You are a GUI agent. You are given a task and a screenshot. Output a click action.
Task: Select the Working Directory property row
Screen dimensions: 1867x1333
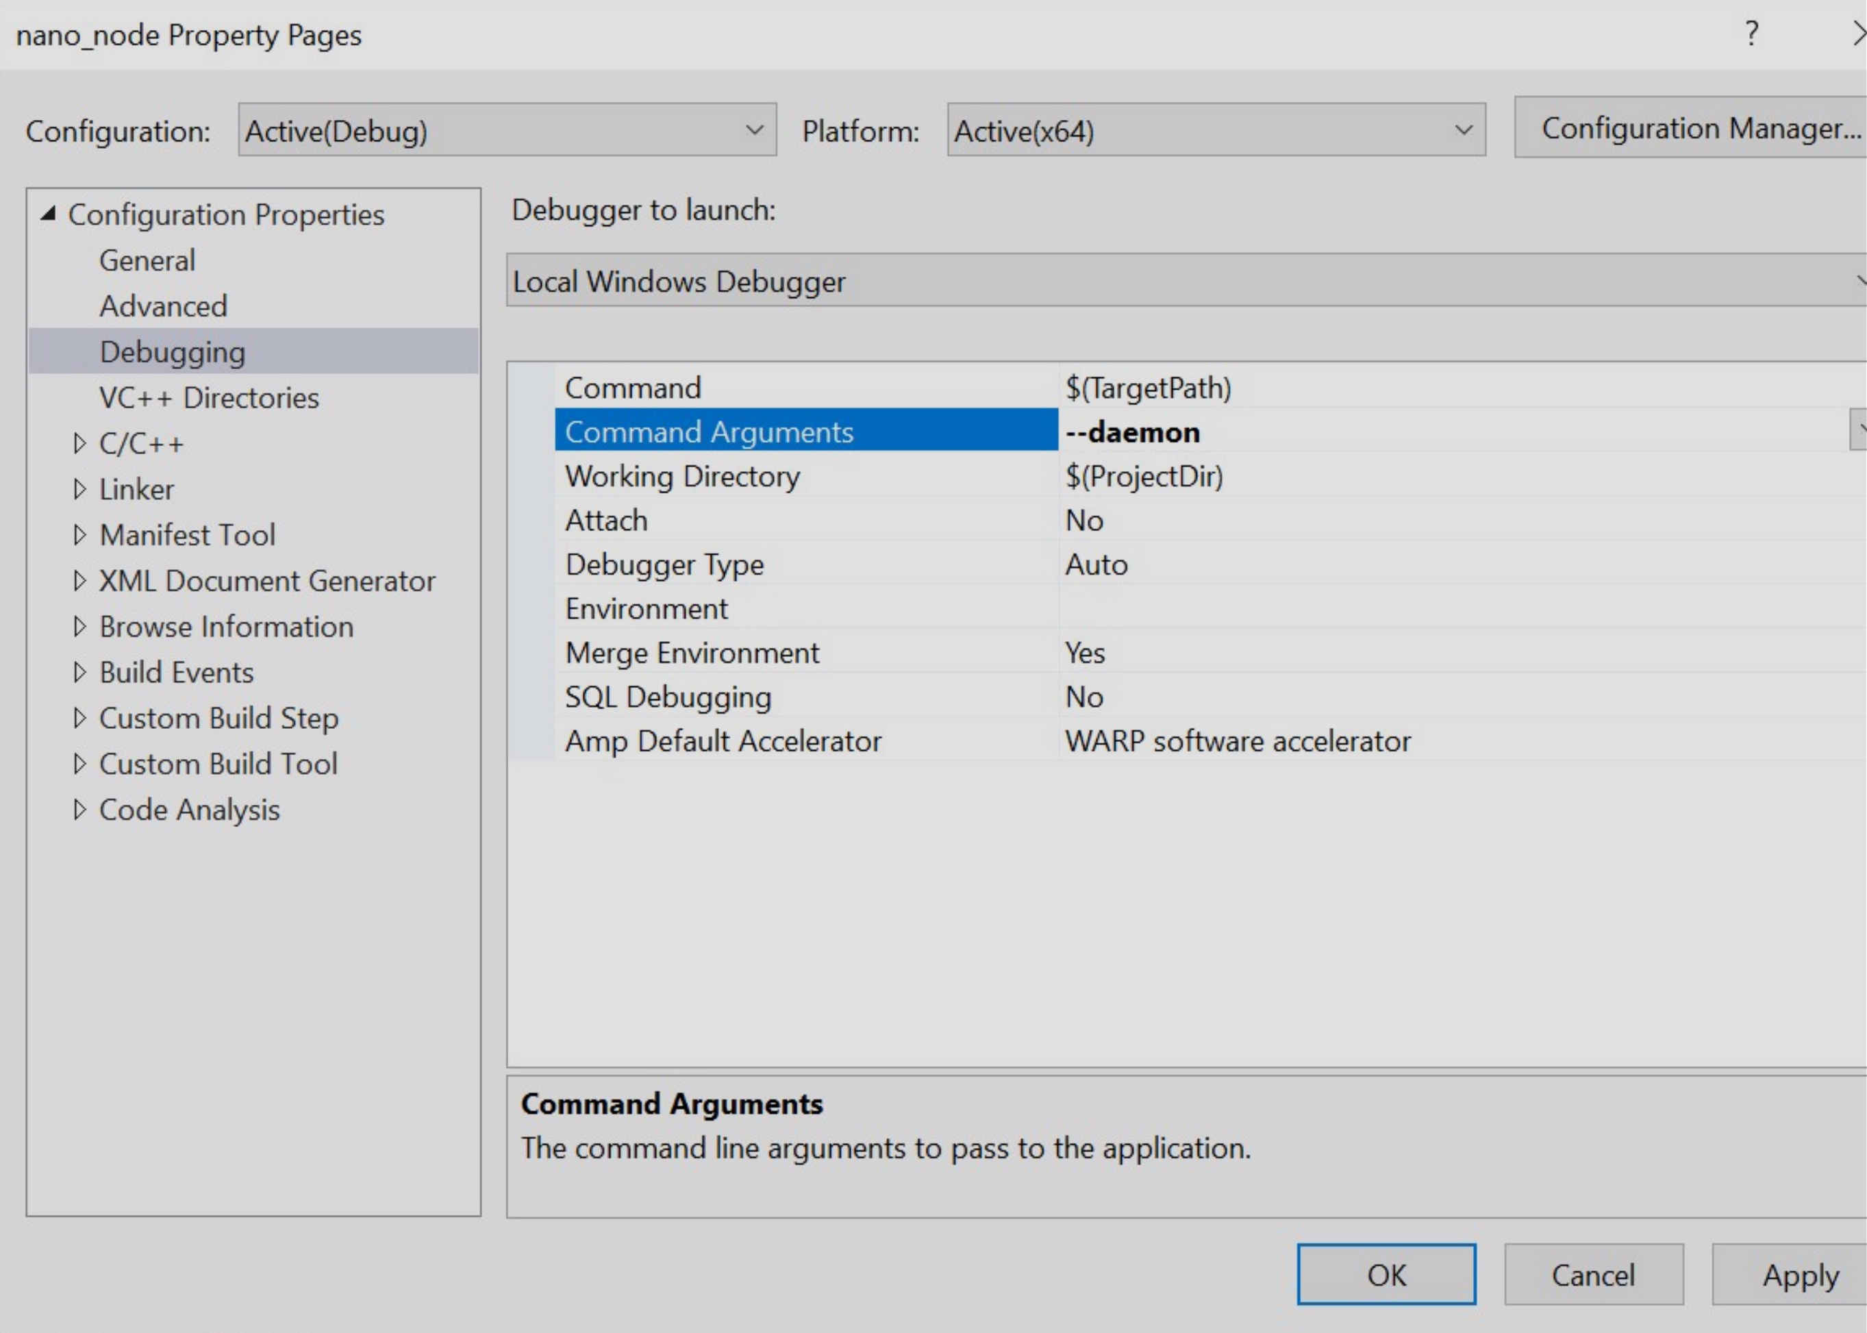click(x=682, y=477)
